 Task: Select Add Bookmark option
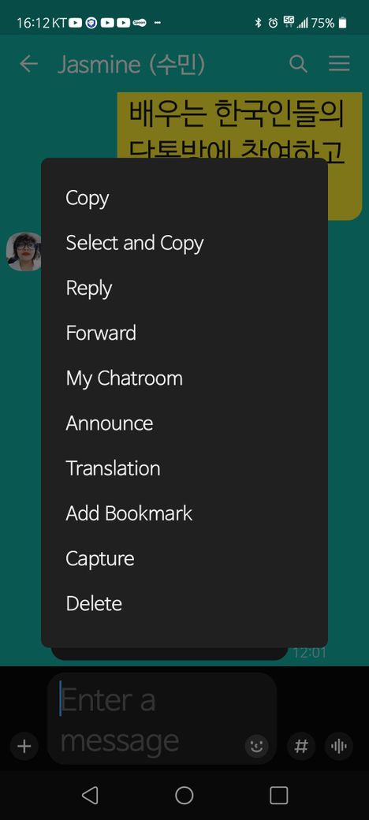184,513
